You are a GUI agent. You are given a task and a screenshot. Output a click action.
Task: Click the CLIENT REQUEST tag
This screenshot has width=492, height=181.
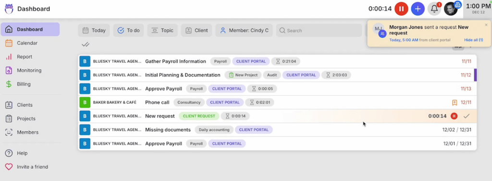pos(199,116)
